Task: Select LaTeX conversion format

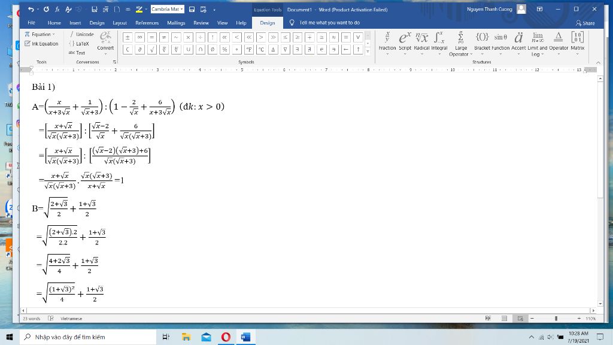Action: (x=79, y=44)
